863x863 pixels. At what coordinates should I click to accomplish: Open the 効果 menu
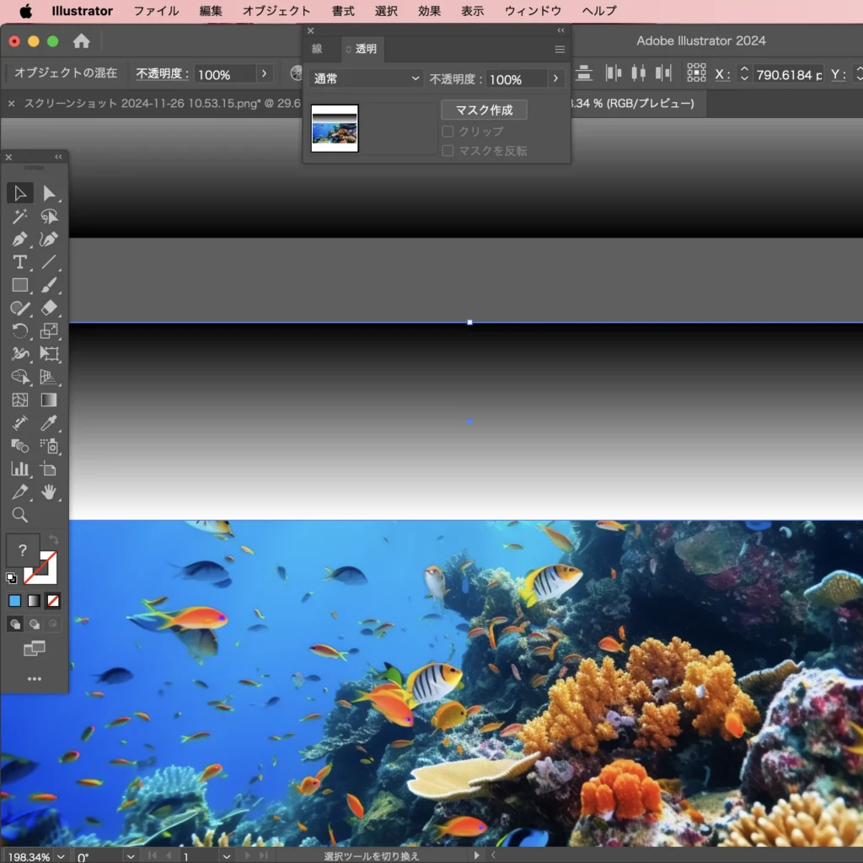pos(429,11)
